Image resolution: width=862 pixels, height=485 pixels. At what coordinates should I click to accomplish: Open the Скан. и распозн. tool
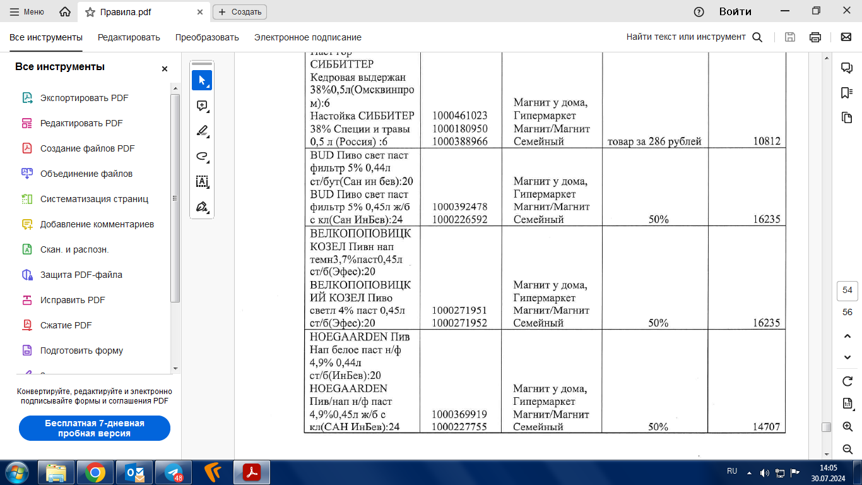74,249
